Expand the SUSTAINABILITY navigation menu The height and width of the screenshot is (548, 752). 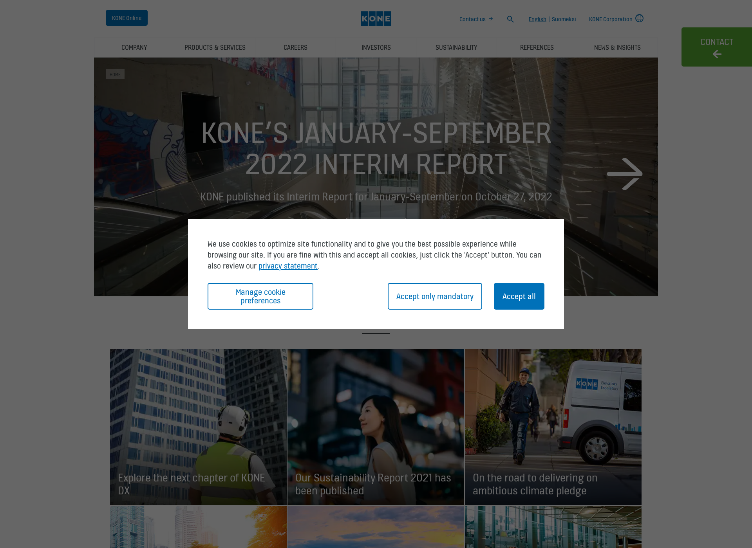pos(457,47)
